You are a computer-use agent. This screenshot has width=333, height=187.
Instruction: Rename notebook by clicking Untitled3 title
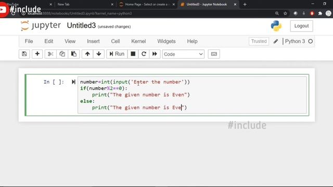[x=81, y=25]
